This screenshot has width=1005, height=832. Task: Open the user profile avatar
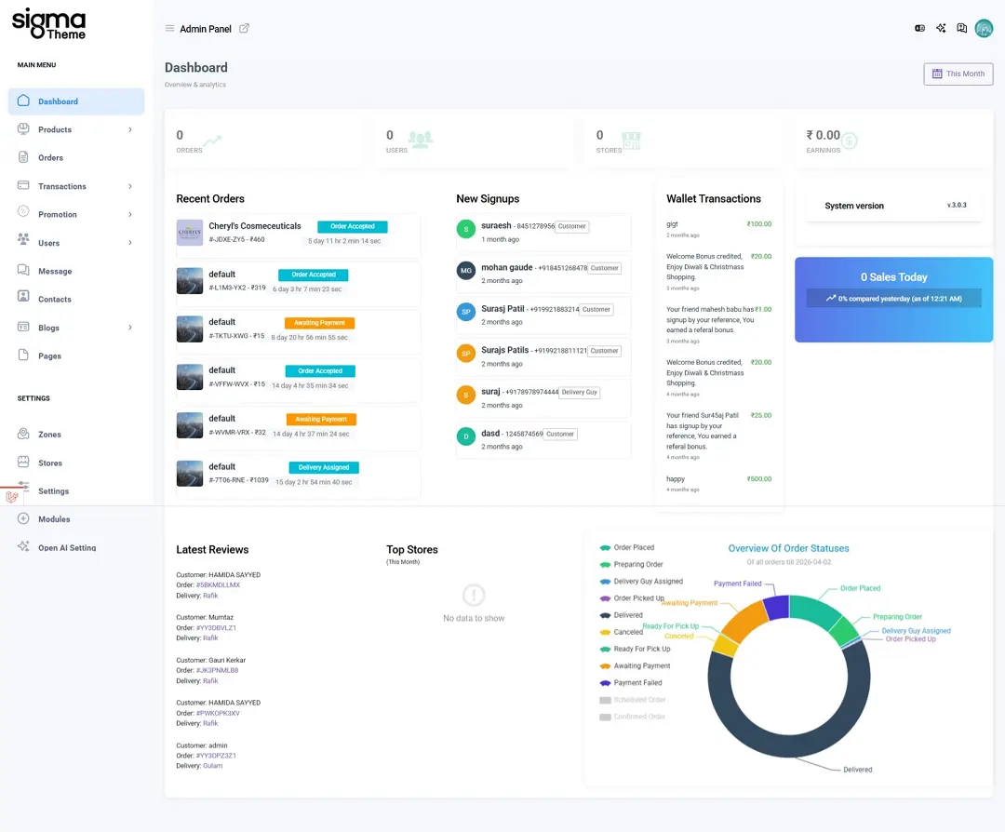(984, 28)
